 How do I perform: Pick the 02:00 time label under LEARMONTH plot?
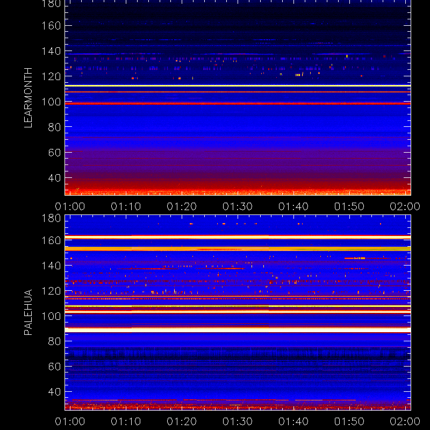(405, 206)
